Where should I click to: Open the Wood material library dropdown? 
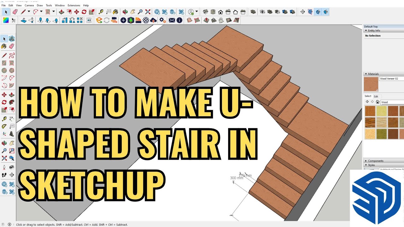coord(392,102)
